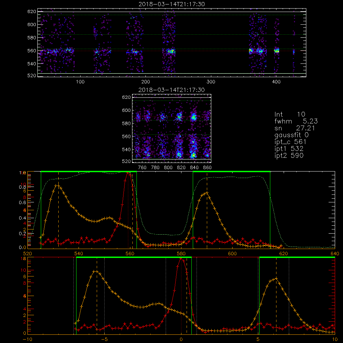Click the 640 label on profile plot x-axis
Screen dimensions: 343x343
(x=335, y=253)
